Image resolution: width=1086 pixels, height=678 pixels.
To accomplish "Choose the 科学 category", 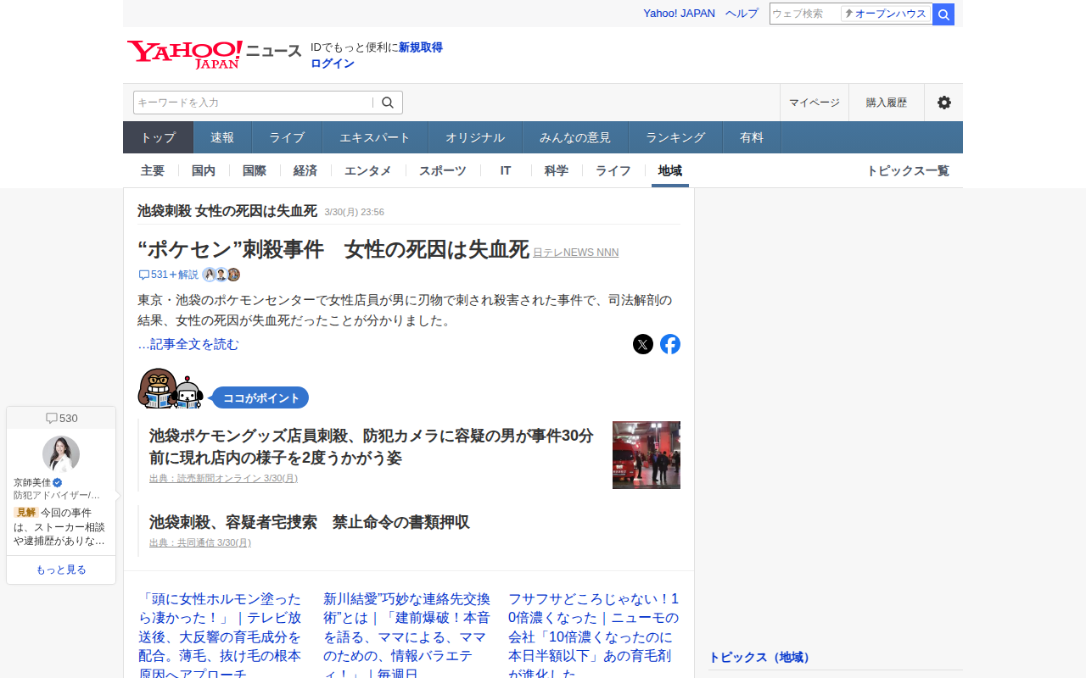I will pos(557,170).
